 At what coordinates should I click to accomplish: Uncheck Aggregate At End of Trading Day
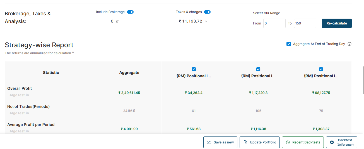[x=289, y=44]
